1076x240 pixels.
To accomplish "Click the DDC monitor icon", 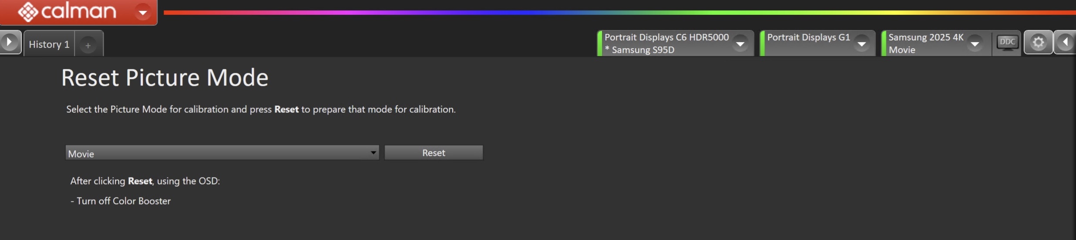I will pyautogui.click(x=1007, y=43).
